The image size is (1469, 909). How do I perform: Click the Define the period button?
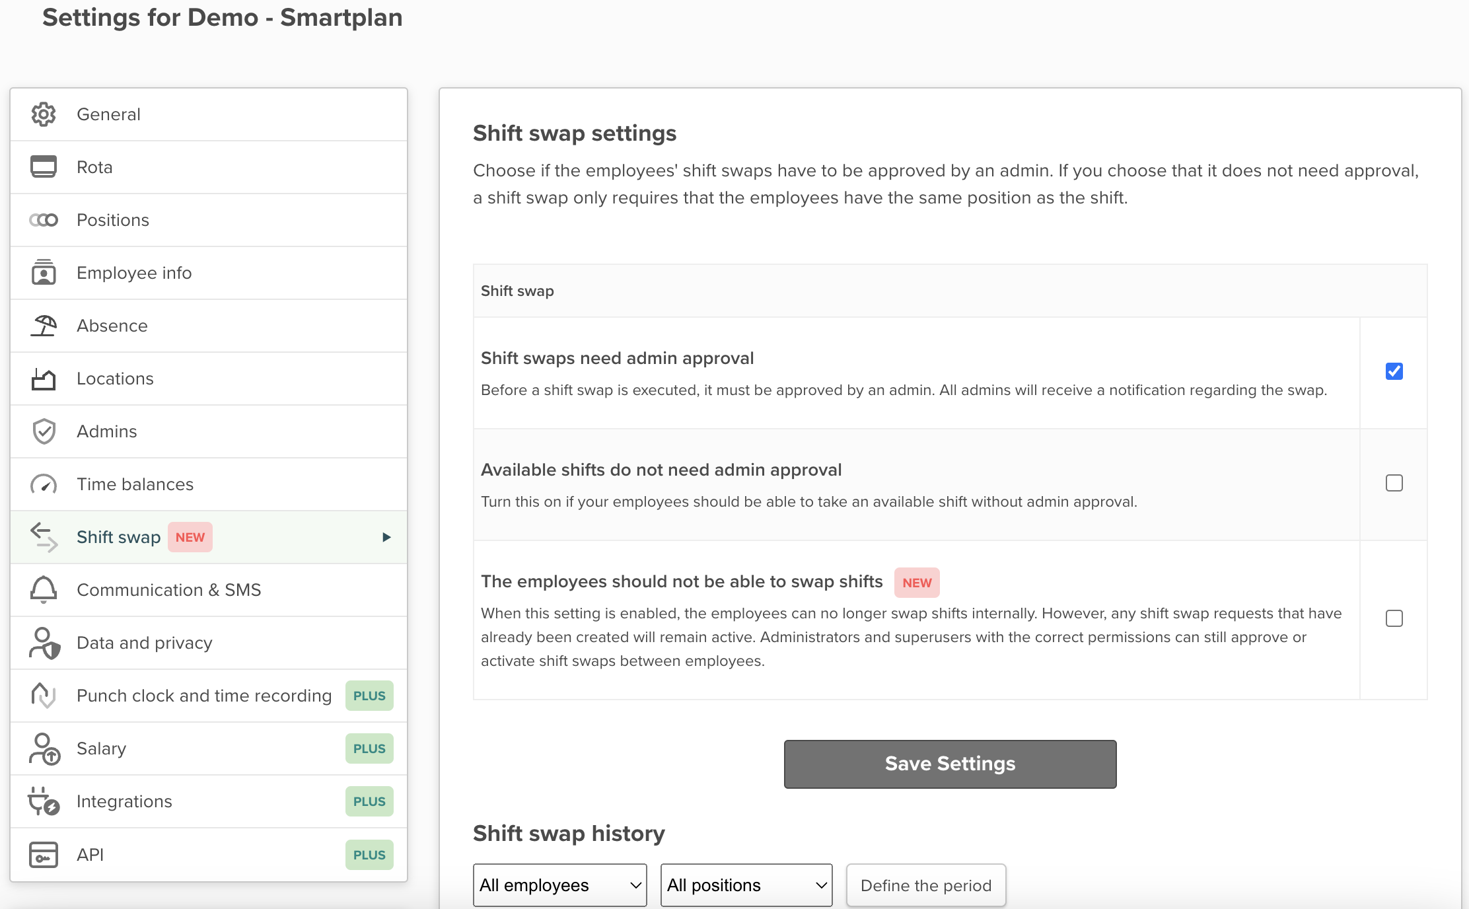pos(925,885)
